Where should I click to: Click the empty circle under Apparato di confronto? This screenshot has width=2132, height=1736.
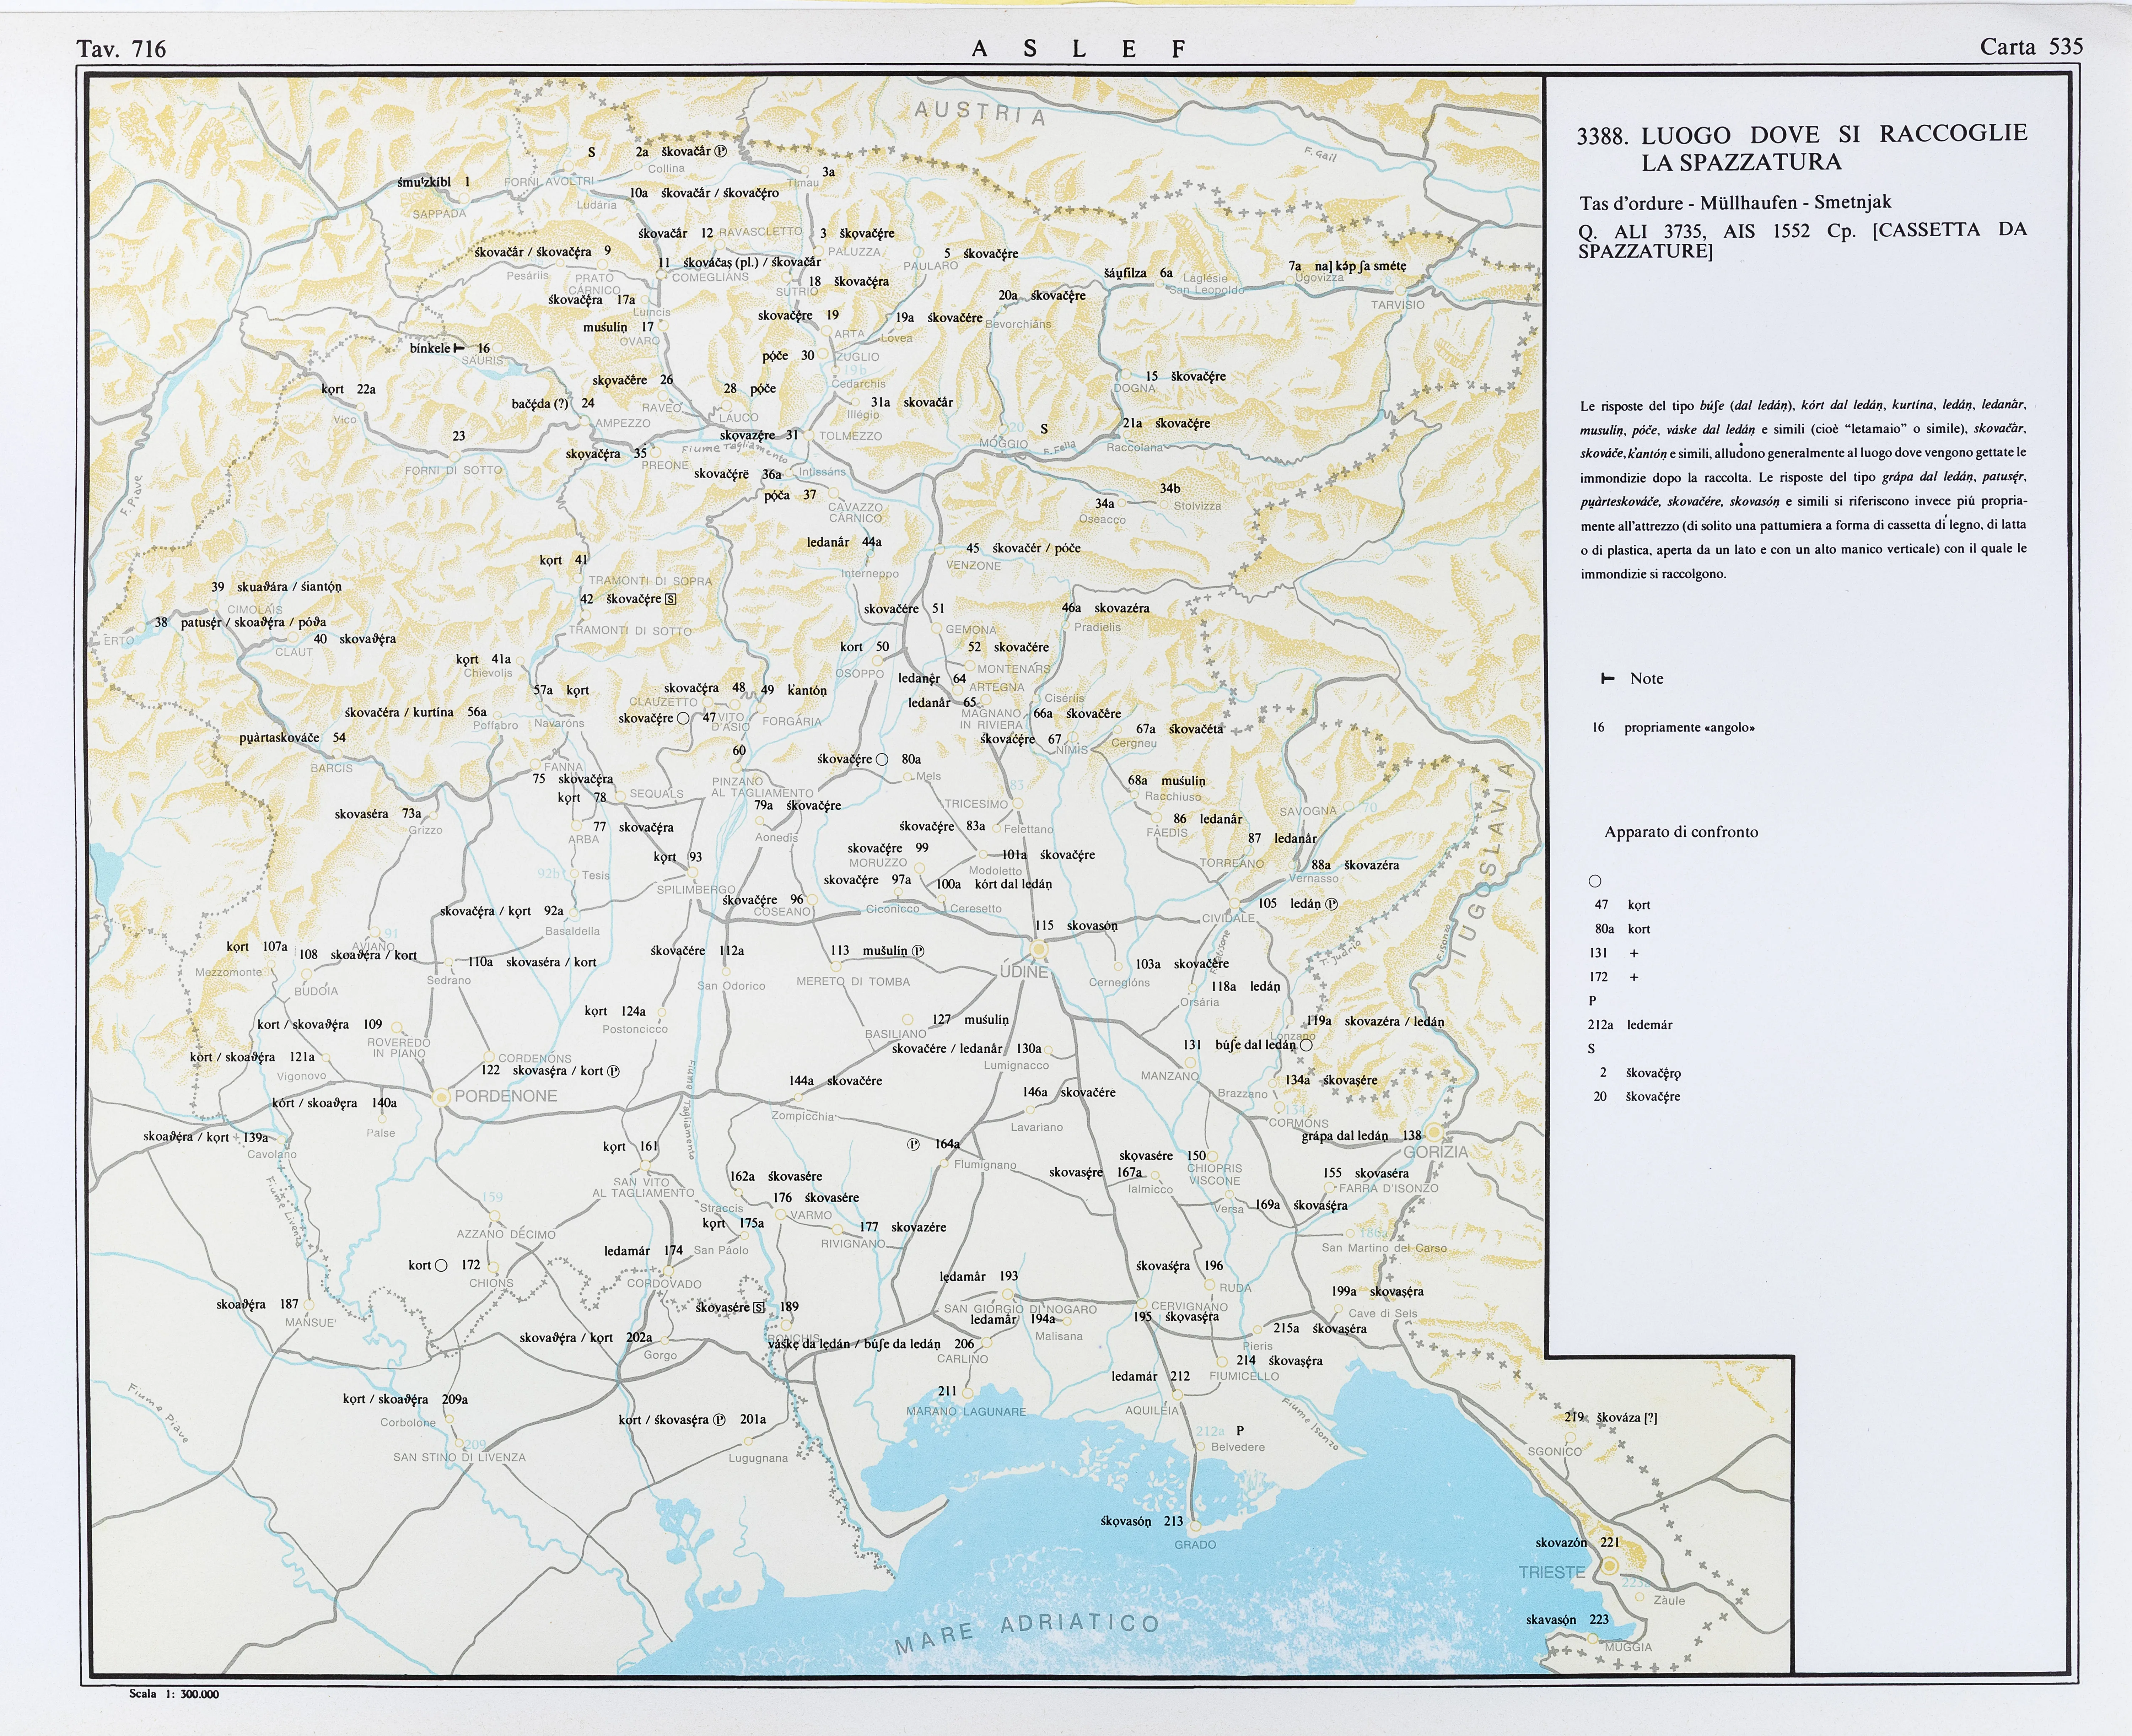point(1595,881)
